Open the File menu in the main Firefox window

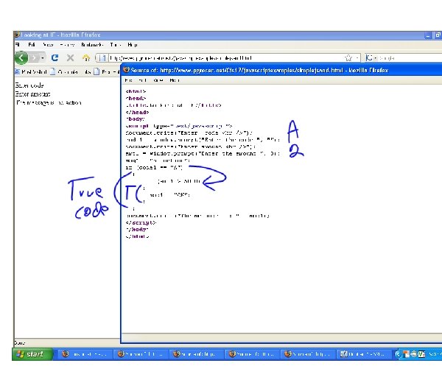[18, 45]
